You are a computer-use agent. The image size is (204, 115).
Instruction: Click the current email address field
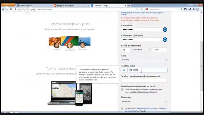tap(144, 80)
